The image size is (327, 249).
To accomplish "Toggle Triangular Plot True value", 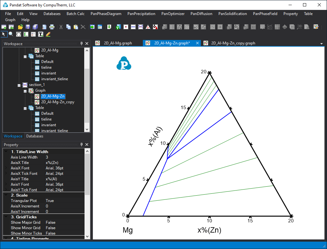I will click(x=50, y=201).
